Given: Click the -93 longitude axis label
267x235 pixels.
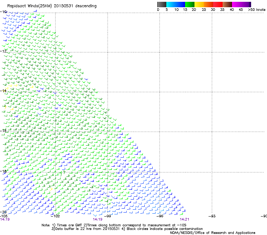Looking at the screenshot, I should tap(212, 216).
